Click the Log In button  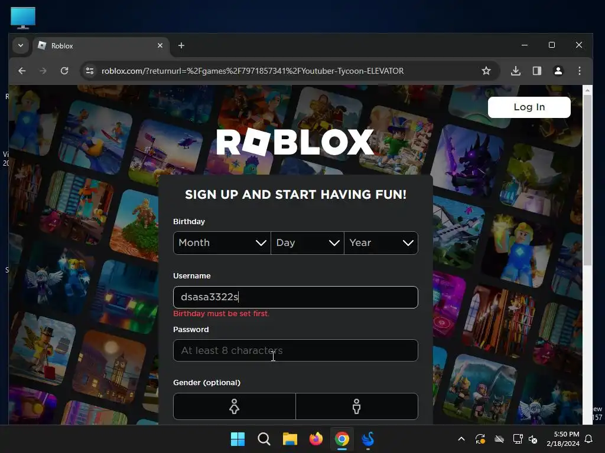529,107
